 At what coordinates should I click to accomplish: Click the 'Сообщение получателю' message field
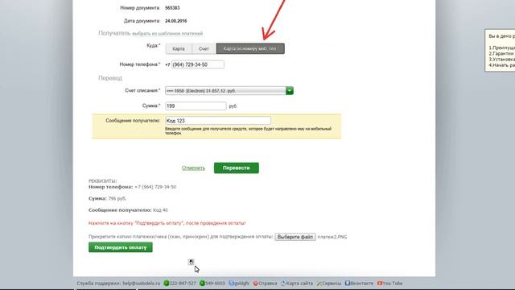[x=218, y=121]
